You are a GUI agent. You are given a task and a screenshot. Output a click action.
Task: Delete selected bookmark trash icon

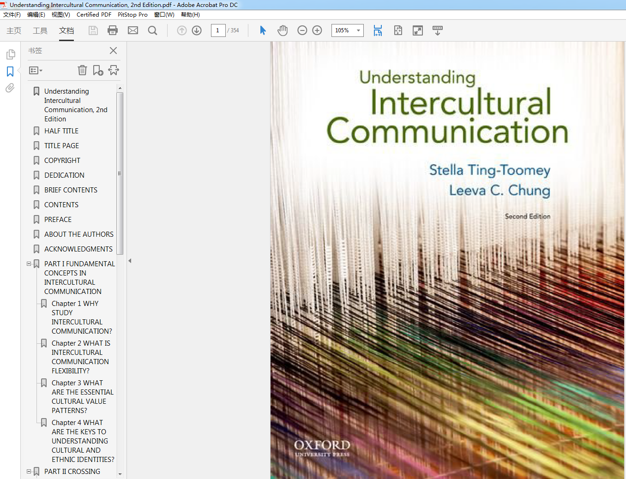click(x=82, y=70)
